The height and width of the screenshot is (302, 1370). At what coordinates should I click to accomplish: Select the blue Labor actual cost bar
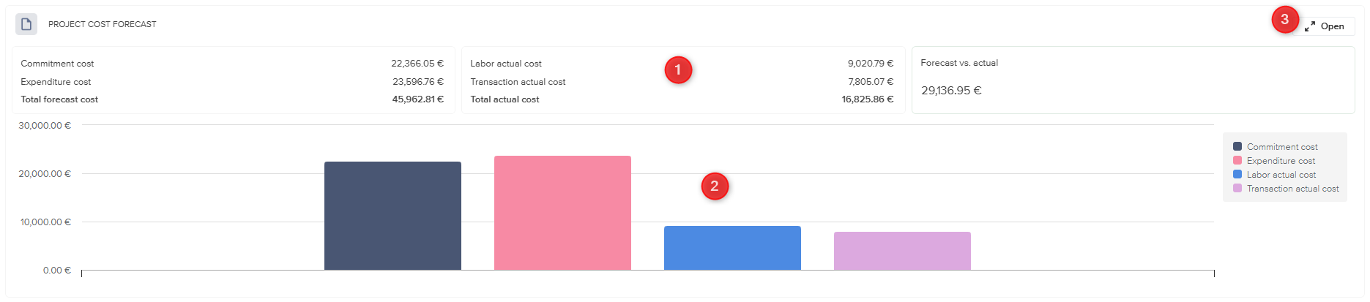point(732,248)
